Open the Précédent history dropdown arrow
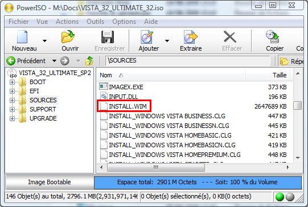Image resolution: width=308 pixels, height=207 pixels. tap(54, 61)
